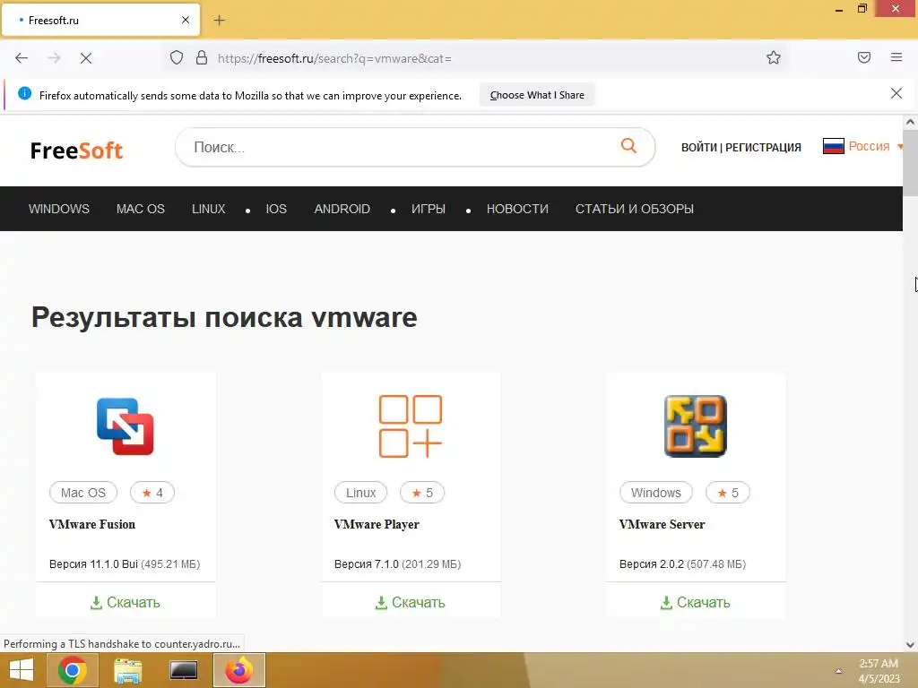This screenshot has height=688, width=918.
Task: Click the Windows platform tag on VMware Server
Action: tap(655, 493)
